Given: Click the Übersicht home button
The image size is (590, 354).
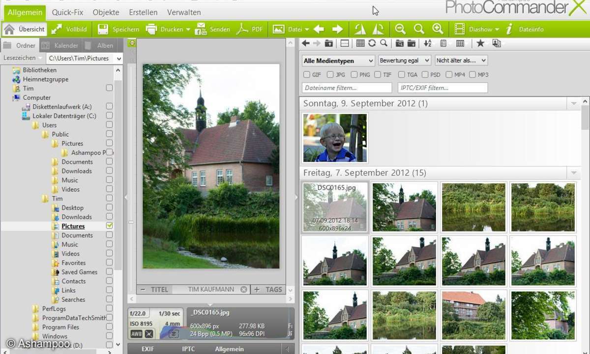Looking at the screenshot, I should click(25, 29).
